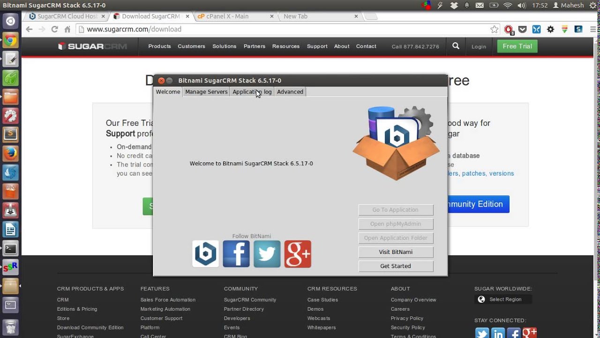Open the Support navigation item
The image size is (600, 338).
coord(317,46)
